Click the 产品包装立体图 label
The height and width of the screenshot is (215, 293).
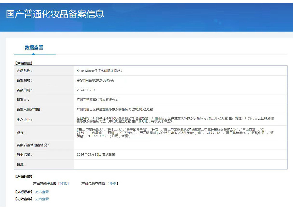pyautogui.click(x=93, y=183)
